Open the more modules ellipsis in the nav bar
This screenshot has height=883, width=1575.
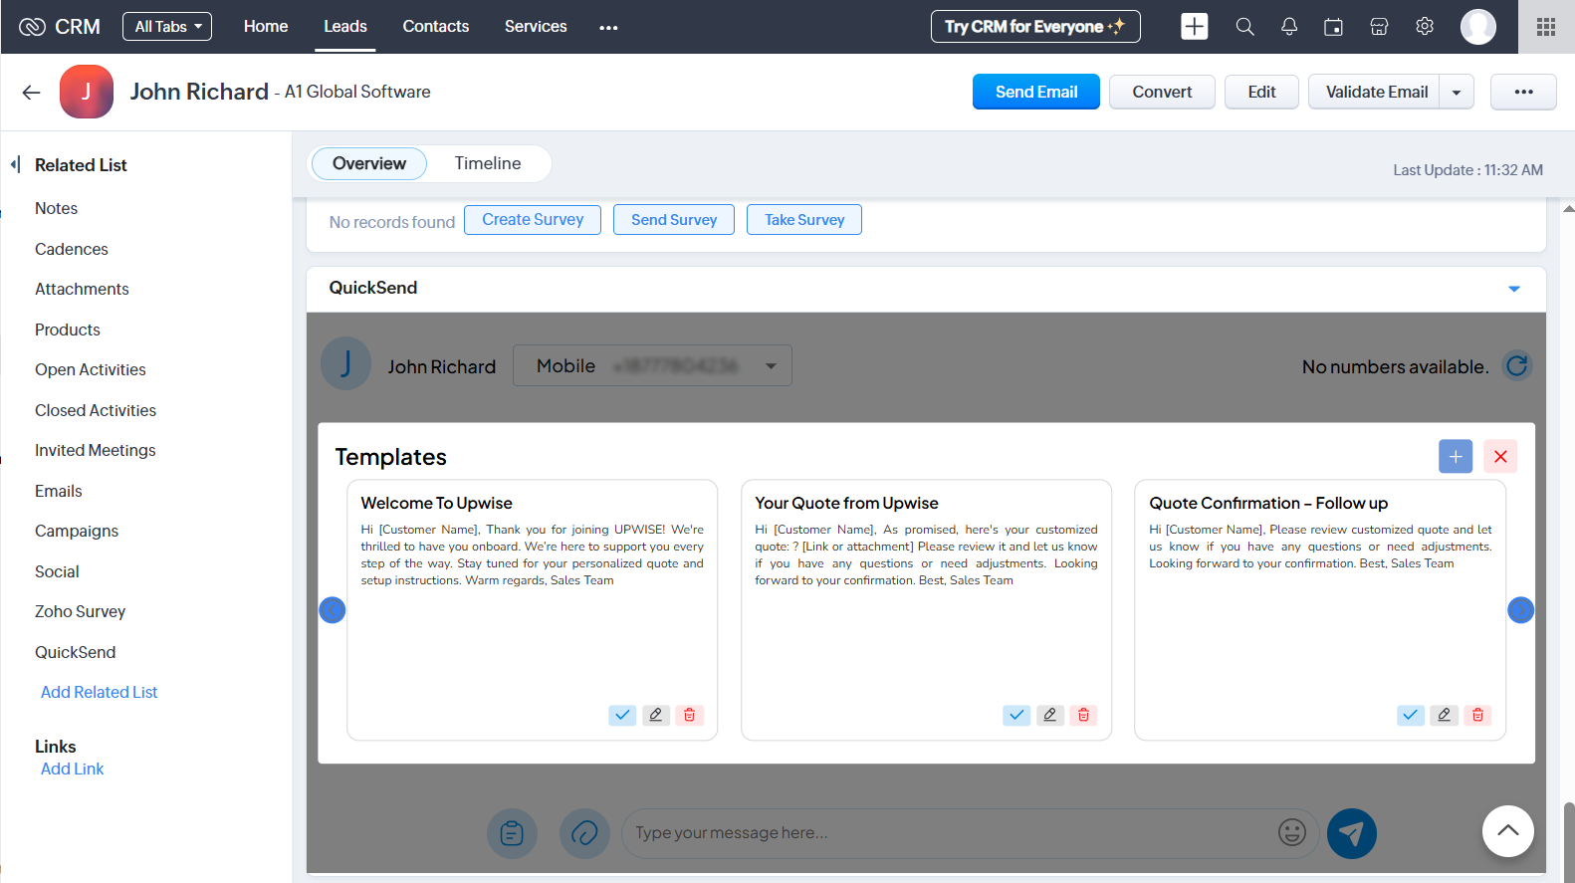[608, 28]
